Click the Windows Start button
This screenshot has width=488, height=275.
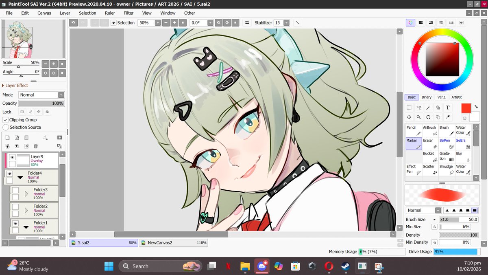pos(109,266)
